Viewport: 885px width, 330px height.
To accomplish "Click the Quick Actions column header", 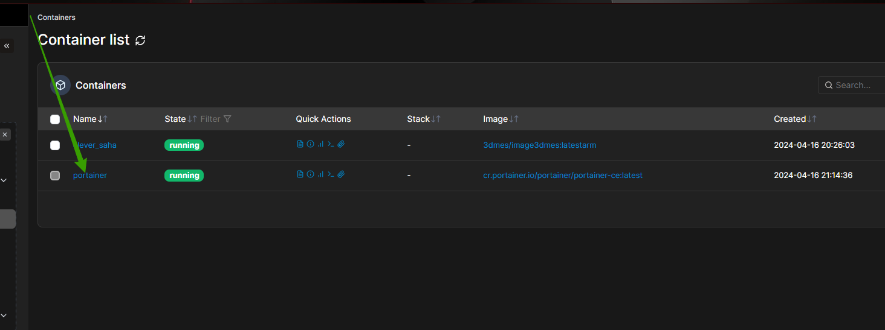I will pos(323,119).
